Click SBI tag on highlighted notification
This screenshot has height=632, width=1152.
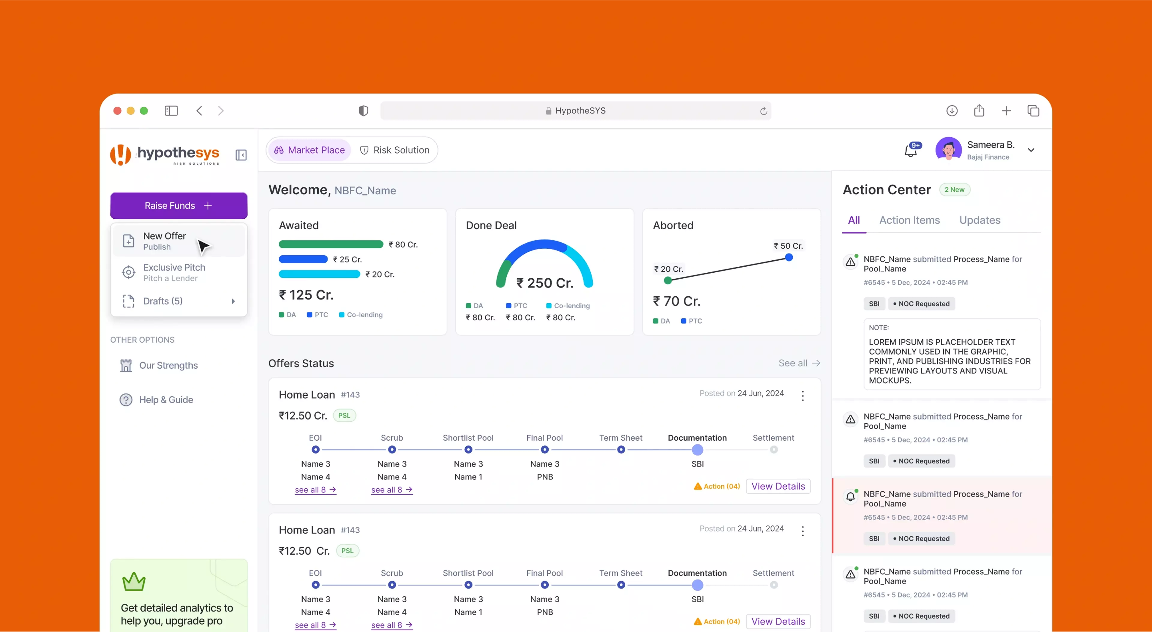coord(874,538)
